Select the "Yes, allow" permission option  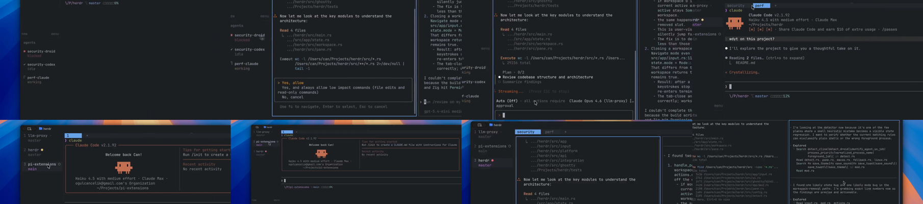(290, 83)
